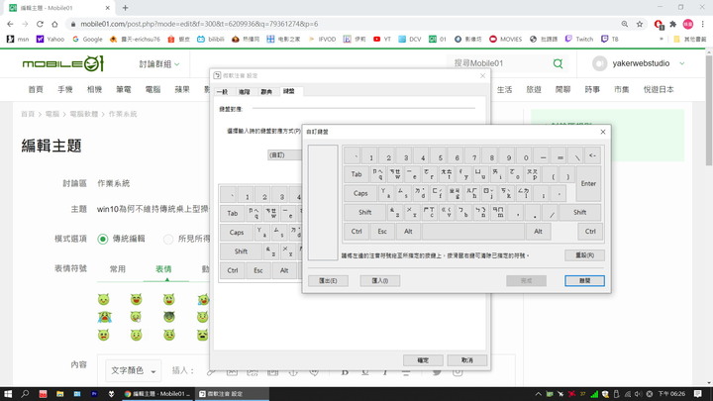Open the 文字顏色 dropdown
The height and width of the screenshot is (401, 713).
tap(134, 370)
